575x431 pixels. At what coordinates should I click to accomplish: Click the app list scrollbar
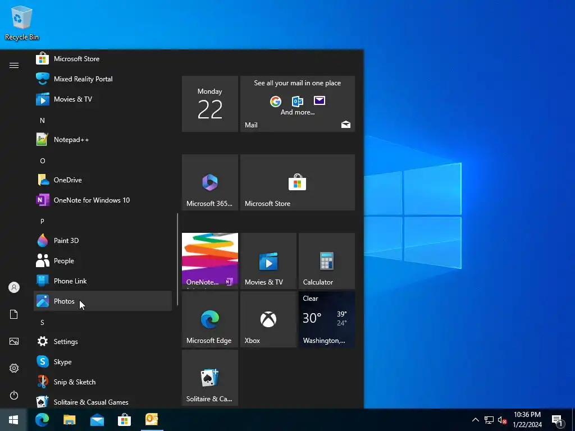pyautogui.click(x=177, y=259)
